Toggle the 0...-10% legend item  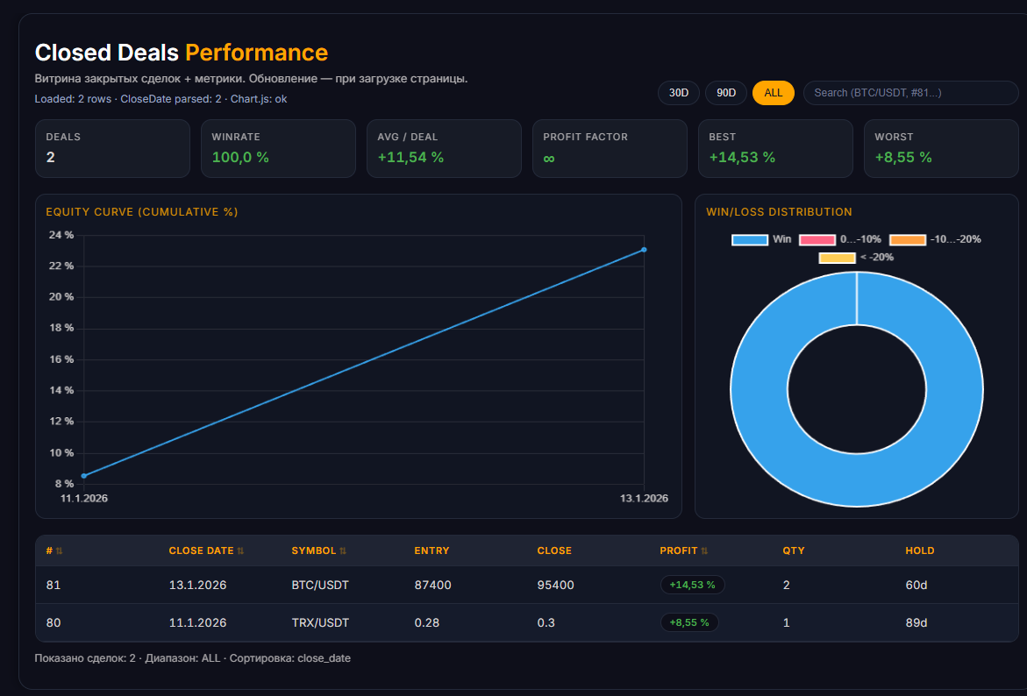840,239
